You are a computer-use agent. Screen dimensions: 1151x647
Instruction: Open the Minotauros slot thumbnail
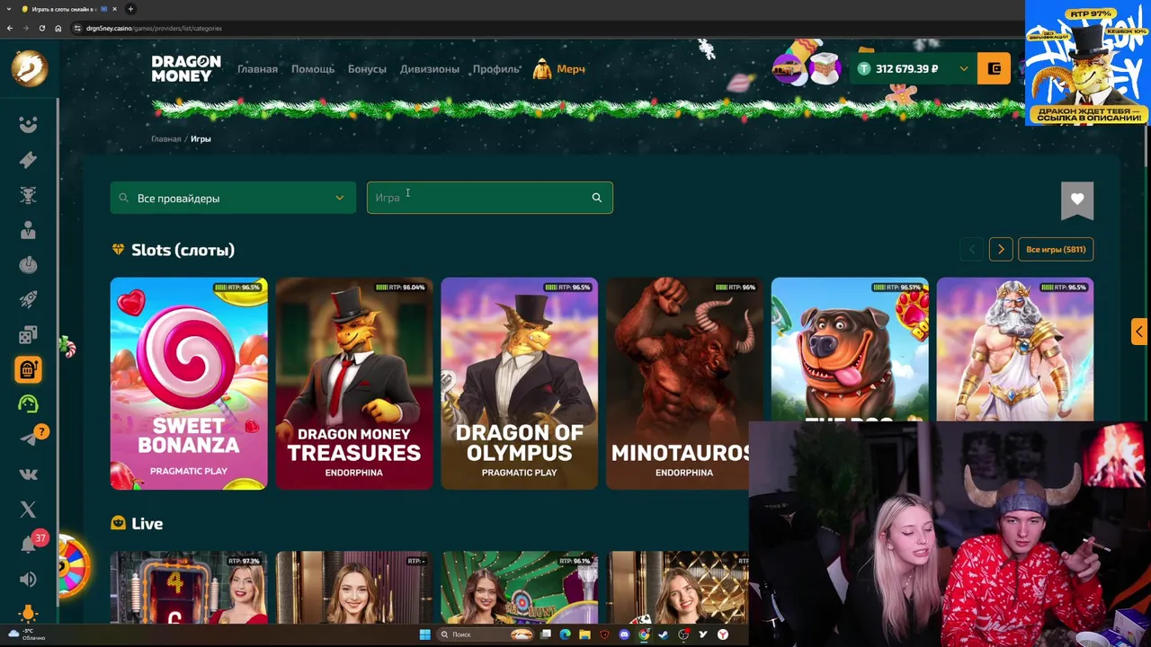pos(684,384)
